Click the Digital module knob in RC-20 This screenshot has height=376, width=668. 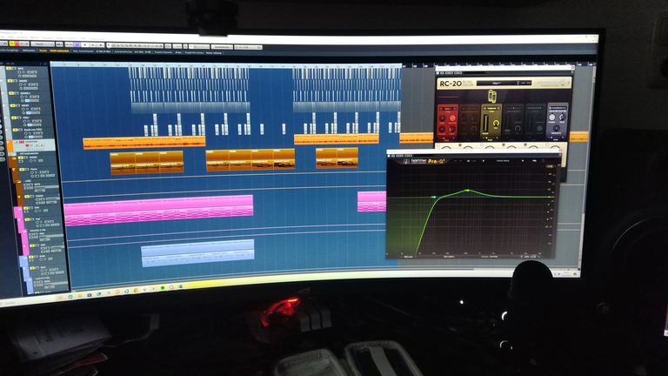(518, 129)
